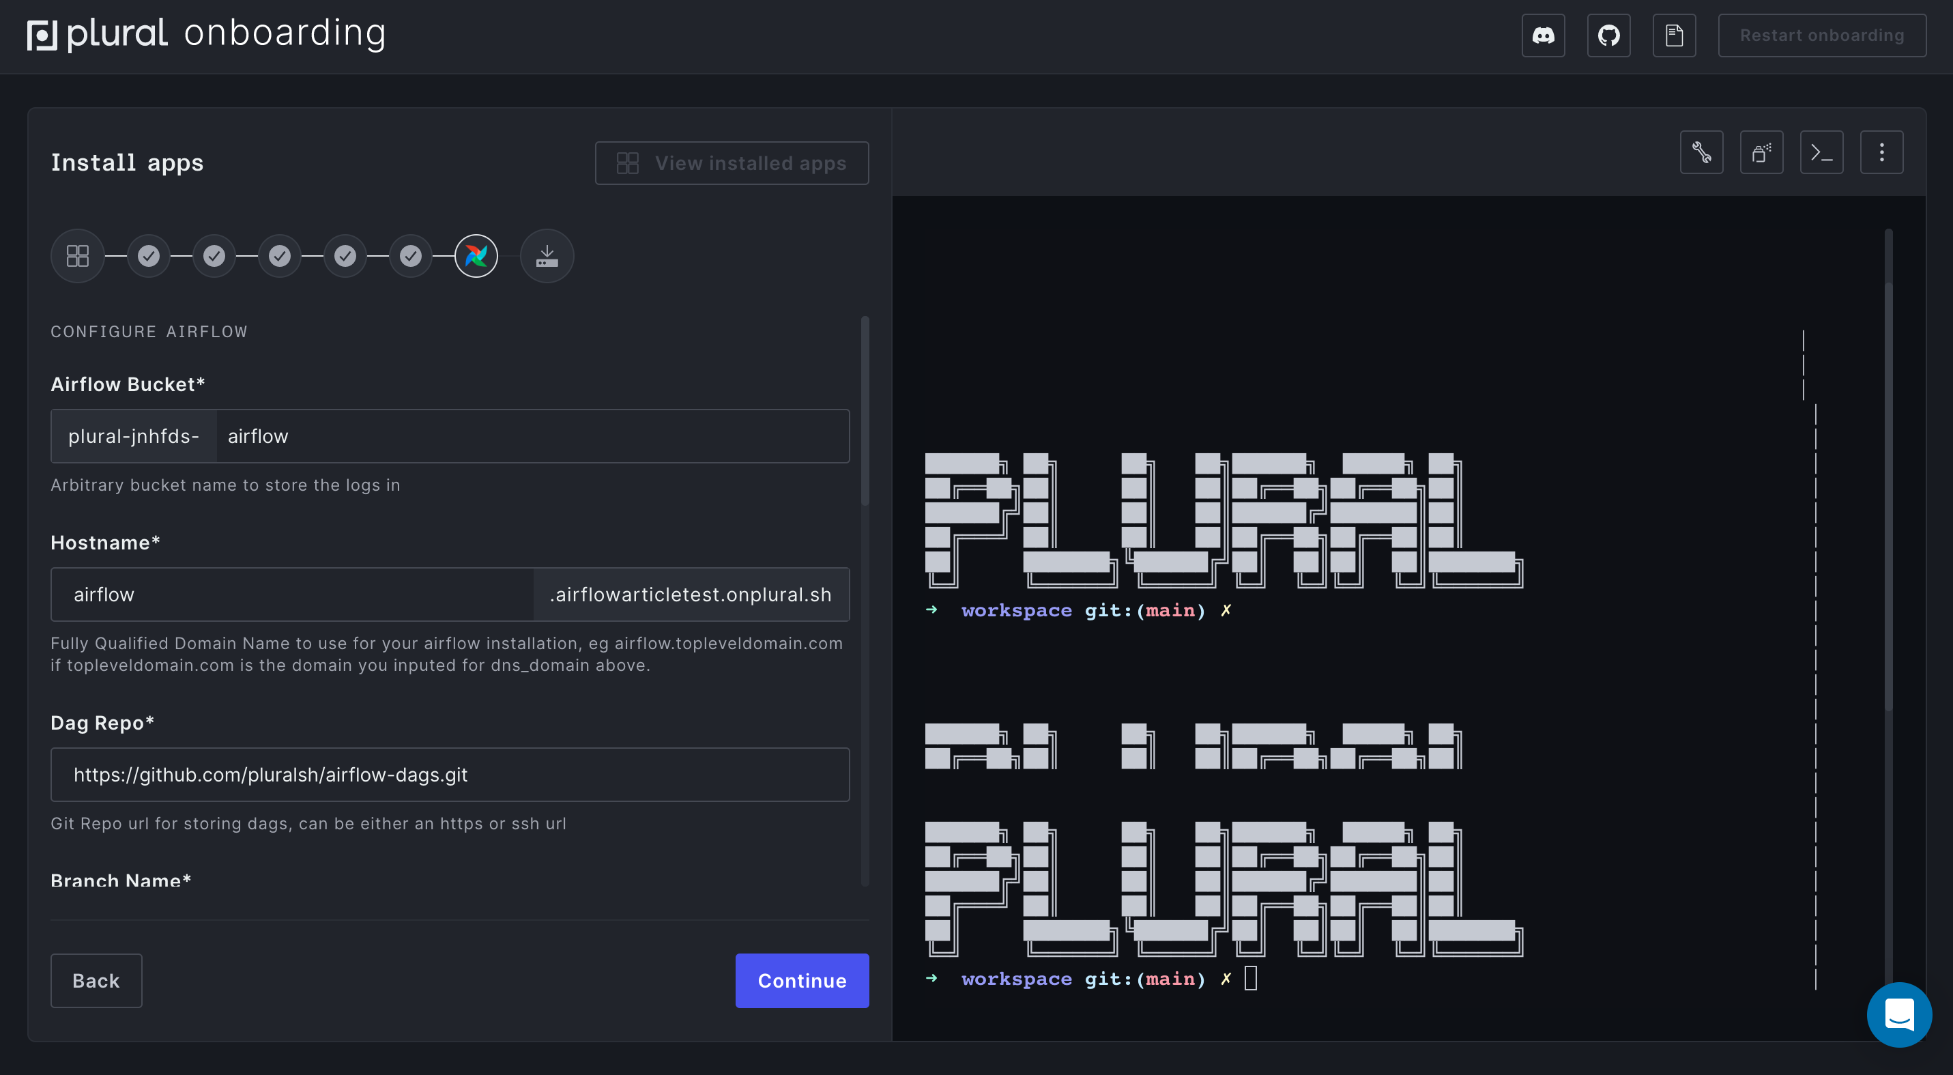
Task: Click the configuration form scrollbar
Action: [865, 411]
